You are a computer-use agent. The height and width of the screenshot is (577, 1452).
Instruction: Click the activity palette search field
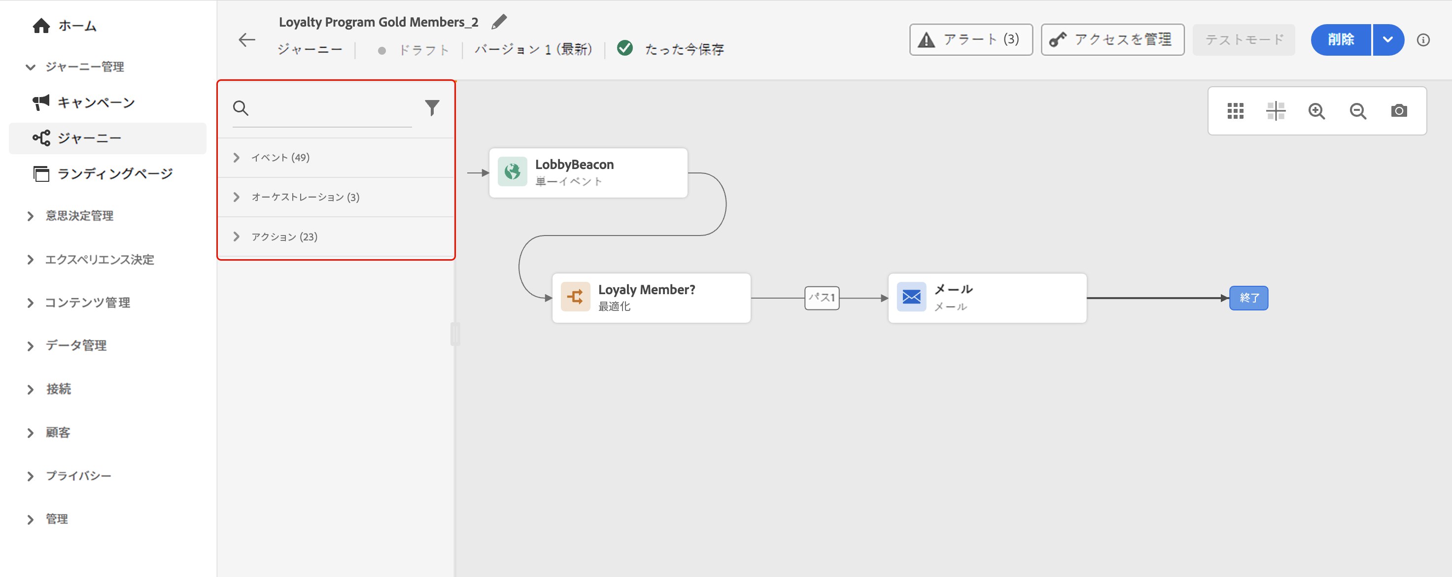pyautogui.click(x=330, y=108)
